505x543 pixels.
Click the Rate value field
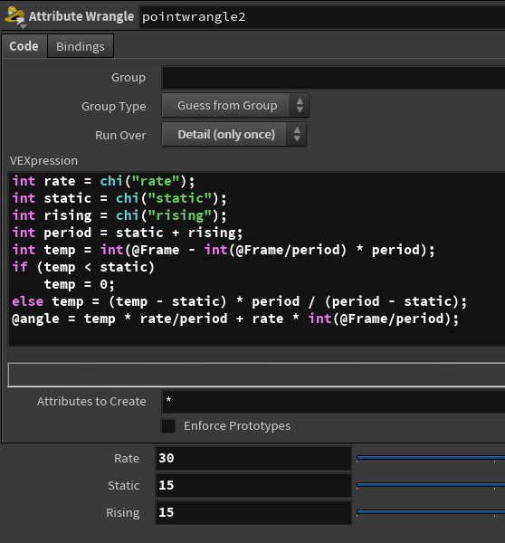click(x=253, y=458)
